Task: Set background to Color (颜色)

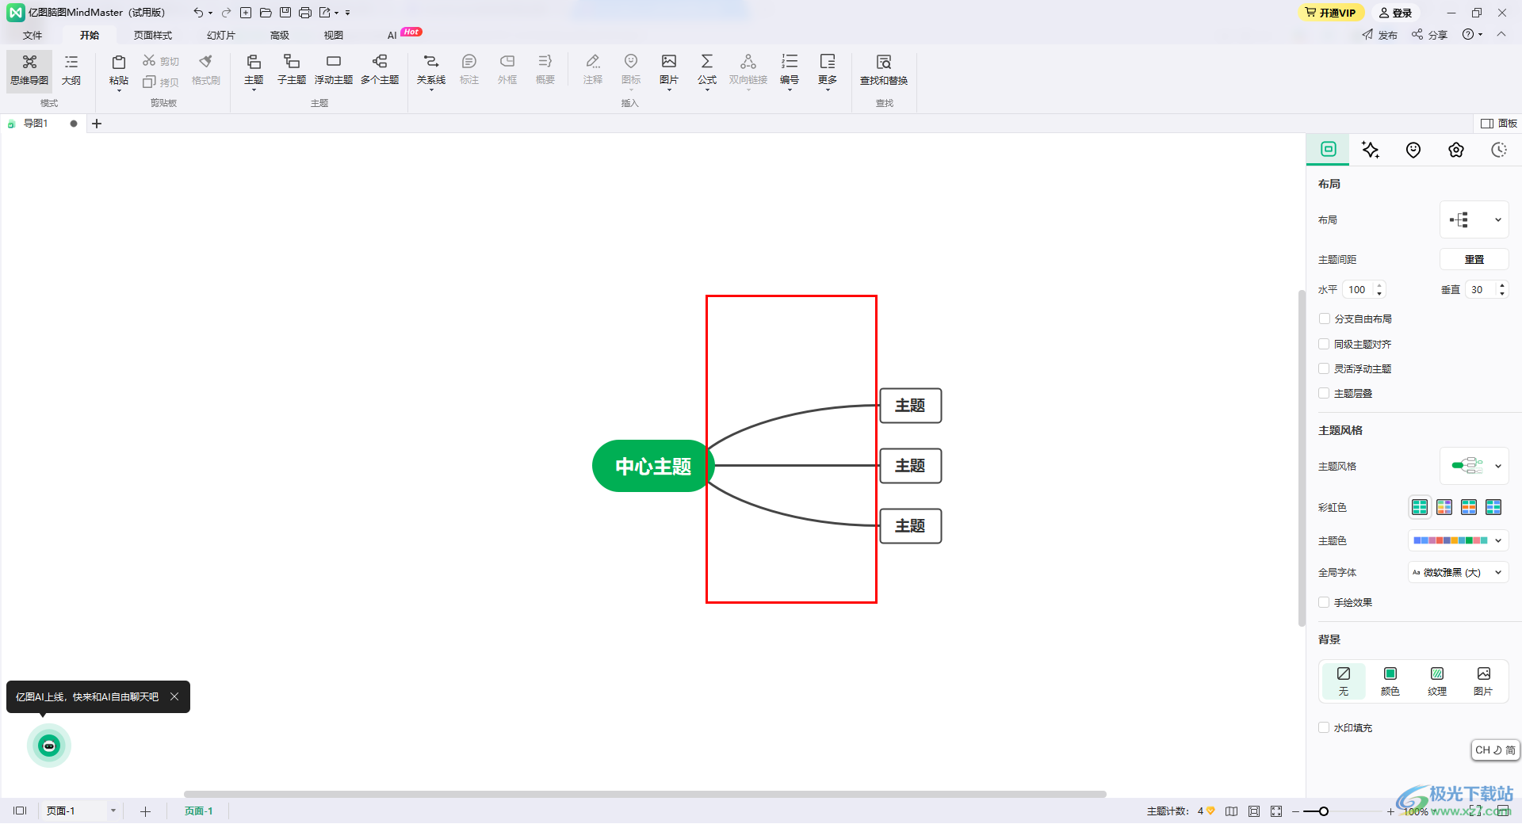Action: tap(1390, 681)
